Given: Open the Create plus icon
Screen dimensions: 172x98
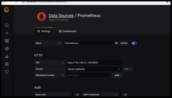Looking at the screenshot, I should (7, 33).
